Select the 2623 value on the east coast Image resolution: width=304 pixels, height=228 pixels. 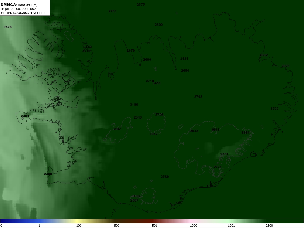coord(285,66)
